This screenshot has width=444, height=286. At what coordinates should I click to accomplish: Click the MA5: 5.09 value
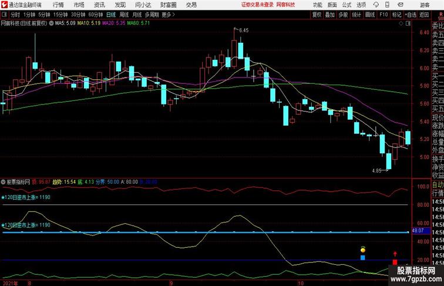point(65,23)
